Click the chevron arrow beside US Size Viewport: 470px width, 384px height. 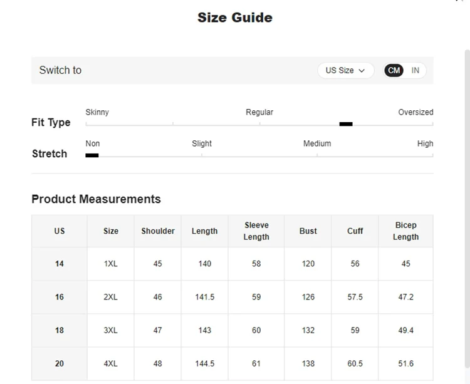[362, 71]
